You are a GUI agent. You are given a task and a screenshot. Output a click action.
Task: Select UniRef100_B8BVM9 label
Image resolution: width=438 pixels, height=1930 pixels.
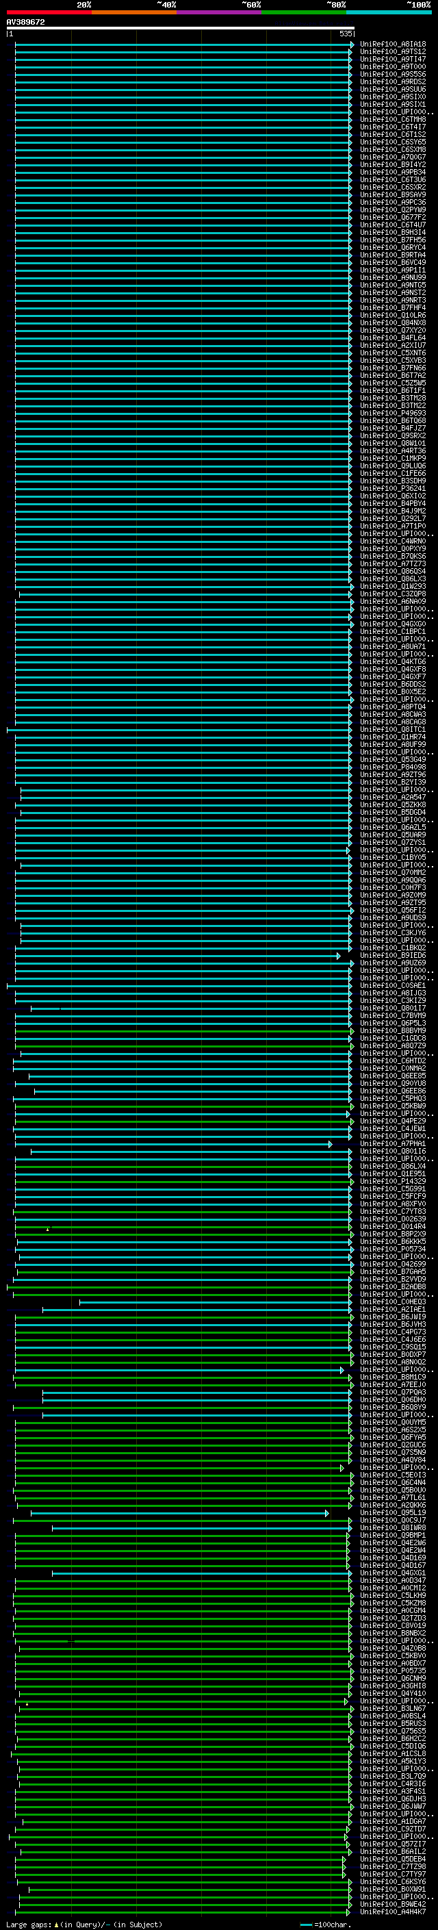pos(393,1031)
